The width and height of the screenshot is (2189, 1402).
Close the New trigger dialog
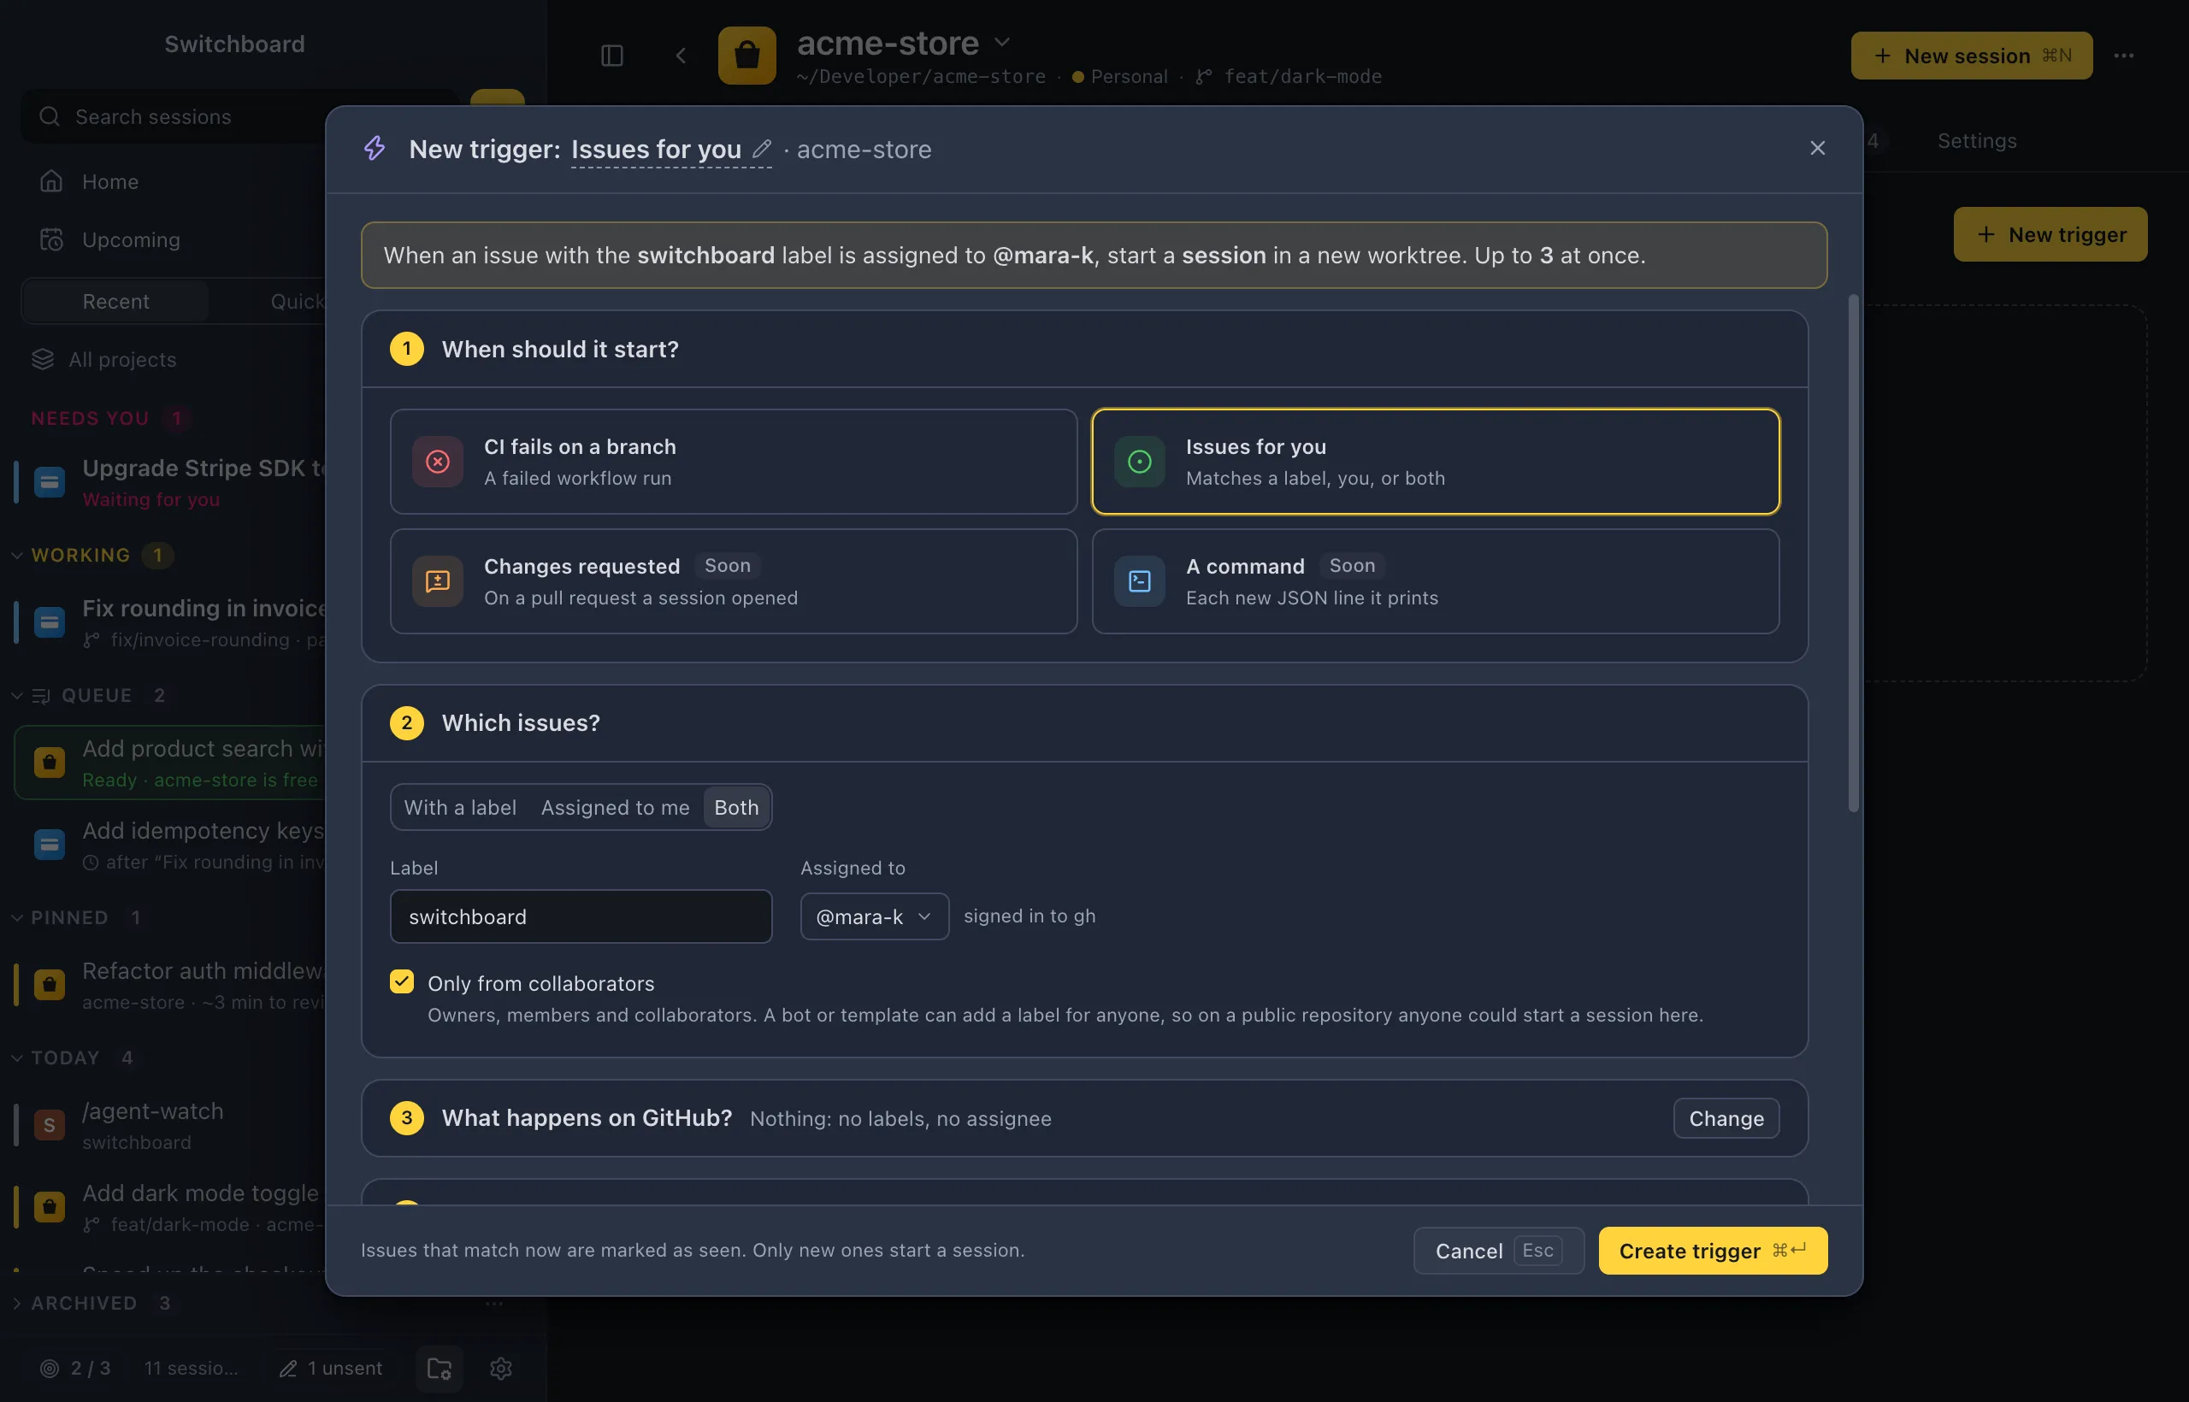1816,149
